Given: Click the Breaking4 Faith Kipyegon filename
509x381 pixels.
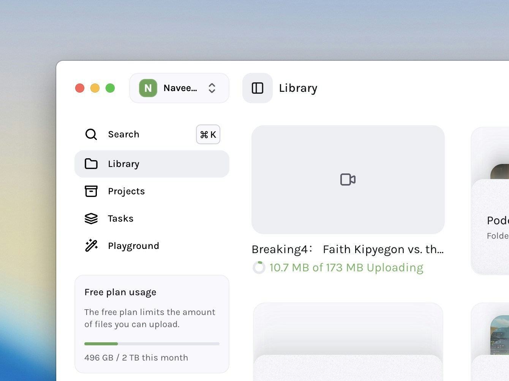Looking at the screenshot, I should coord(348,249).
